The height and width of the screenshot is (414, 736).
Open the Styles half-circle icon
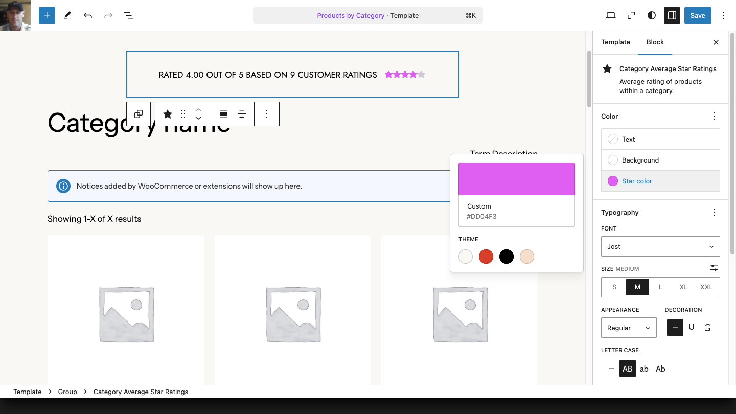[x=651, y=15]
